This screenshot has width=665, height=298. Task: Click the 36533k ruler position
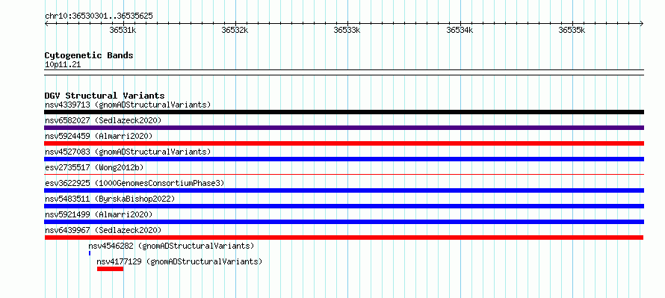[347, 30]
